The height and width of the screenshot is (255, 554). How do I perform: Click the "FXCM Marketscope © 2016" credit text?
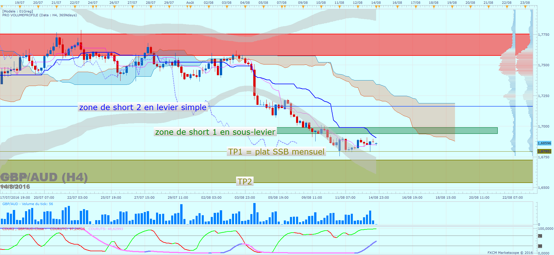[x=510, y=253]
